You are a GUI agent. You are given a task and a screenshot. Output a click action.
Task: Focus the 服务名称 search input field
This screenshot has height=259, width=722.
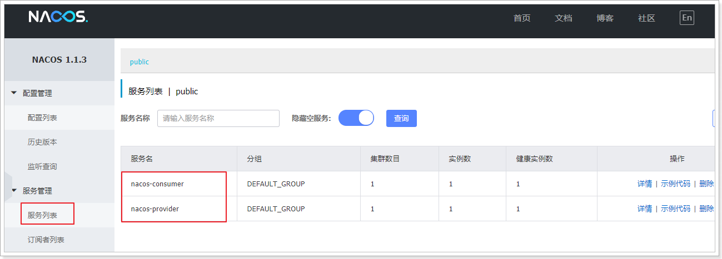click(218, 118)
